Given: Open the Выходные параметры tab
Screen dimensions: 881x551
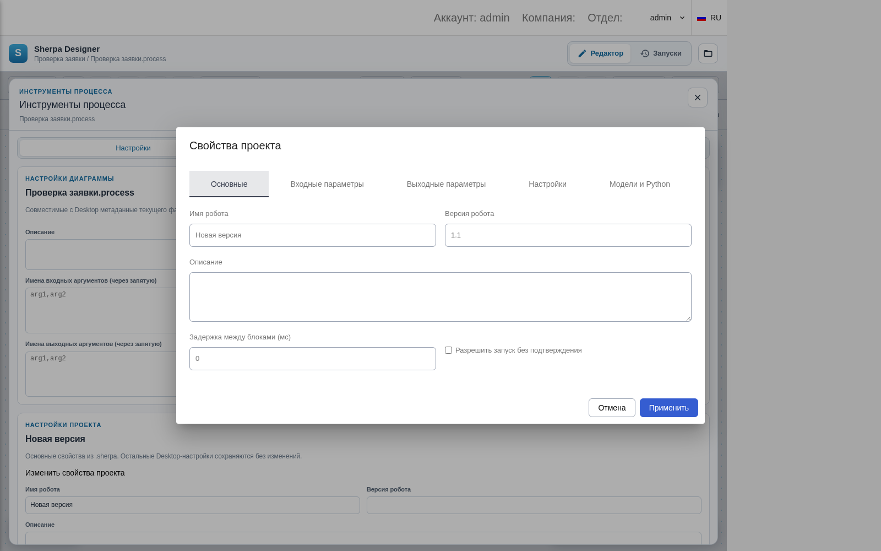Looking at the screenshot, I should click(446, 184).
